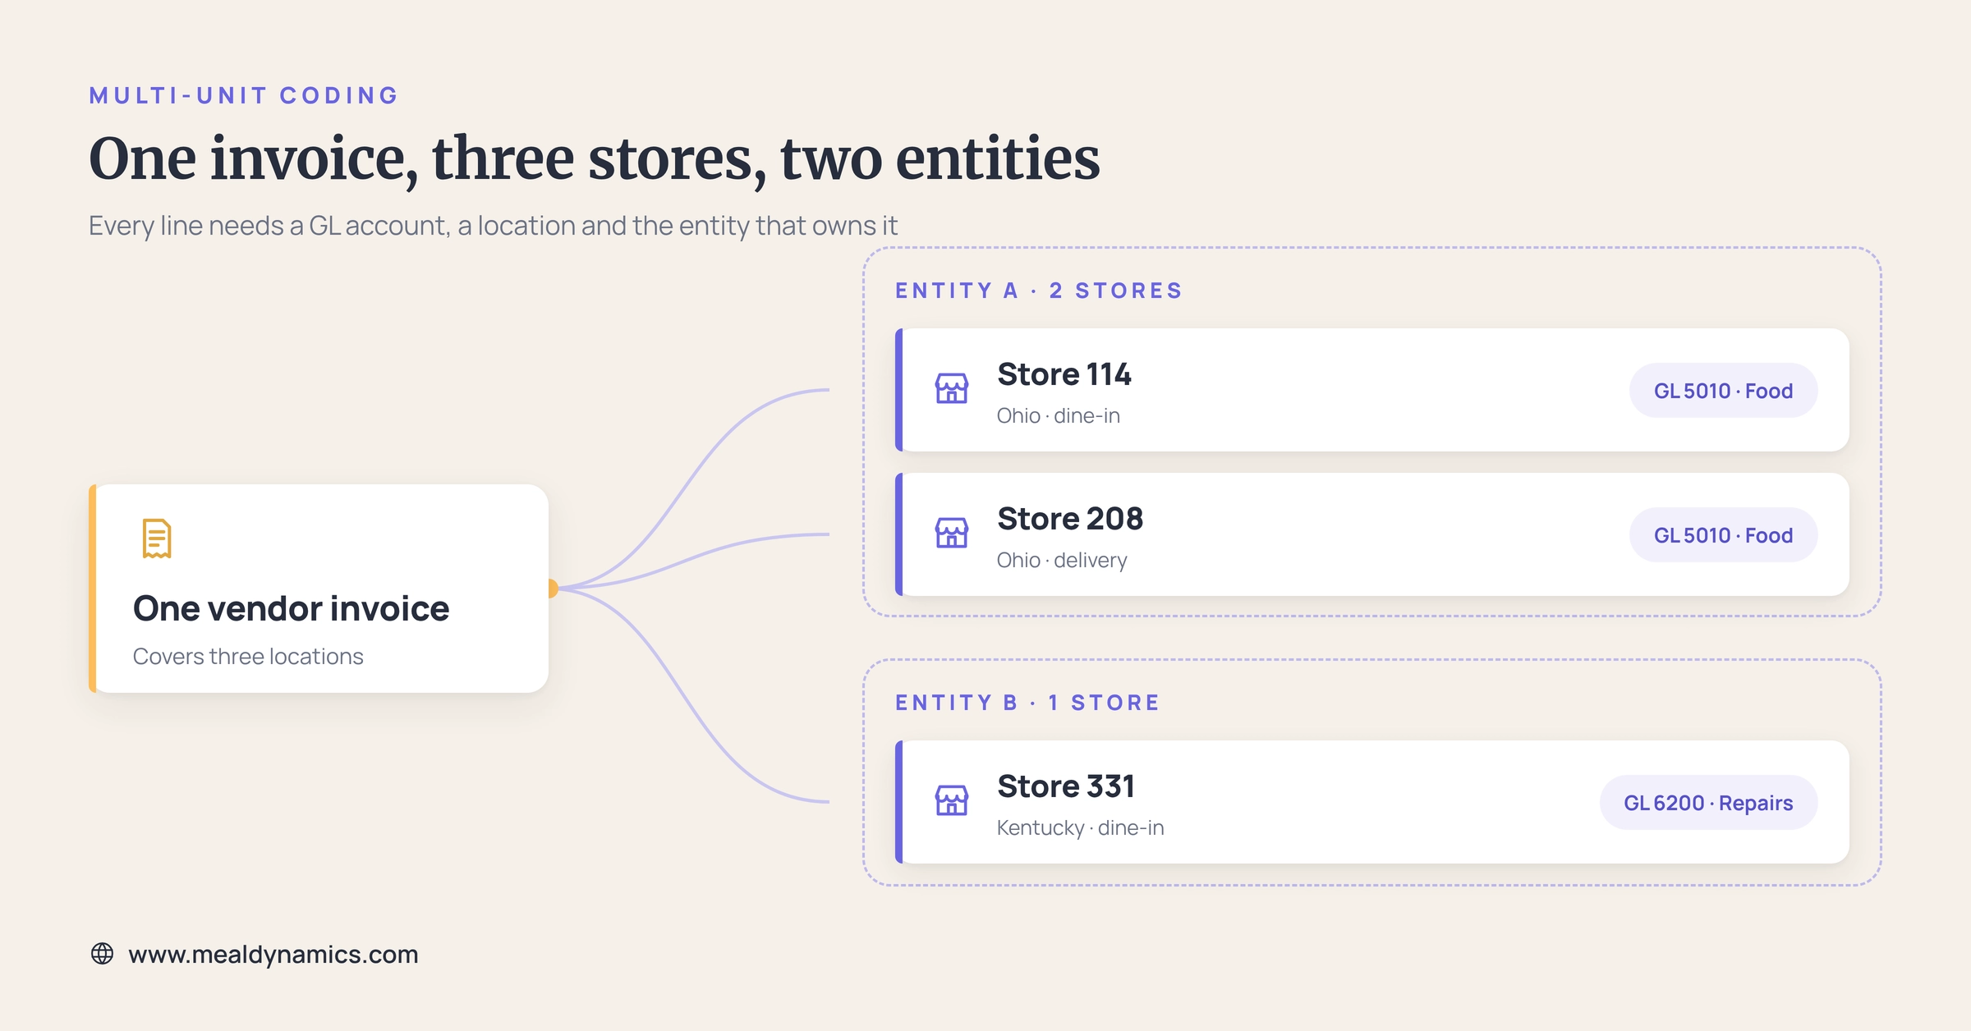Click the Store 208 heading
Image resolution: width=1971 pixels, height=1031 pixels.
1069,519
